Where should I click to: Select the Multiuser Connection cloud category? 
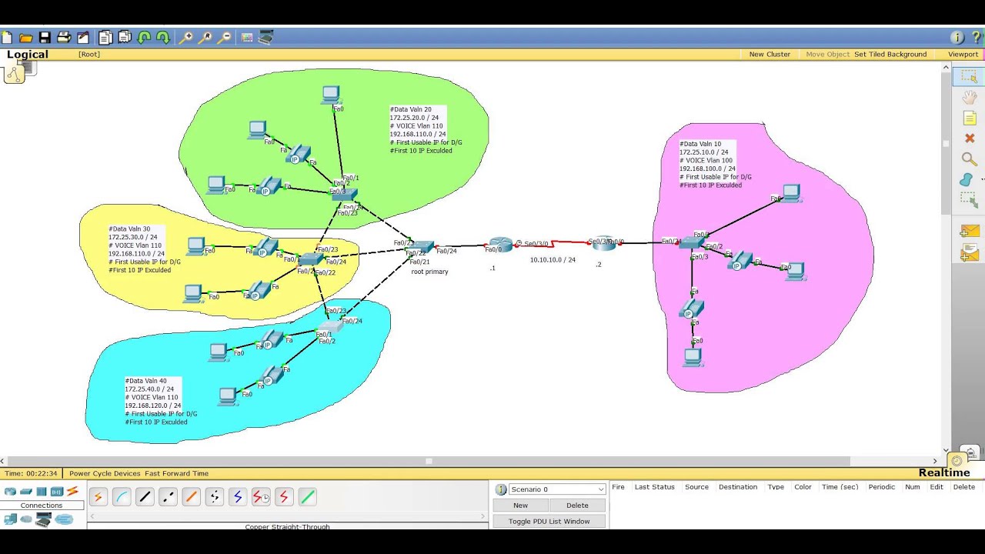[64, 519]
